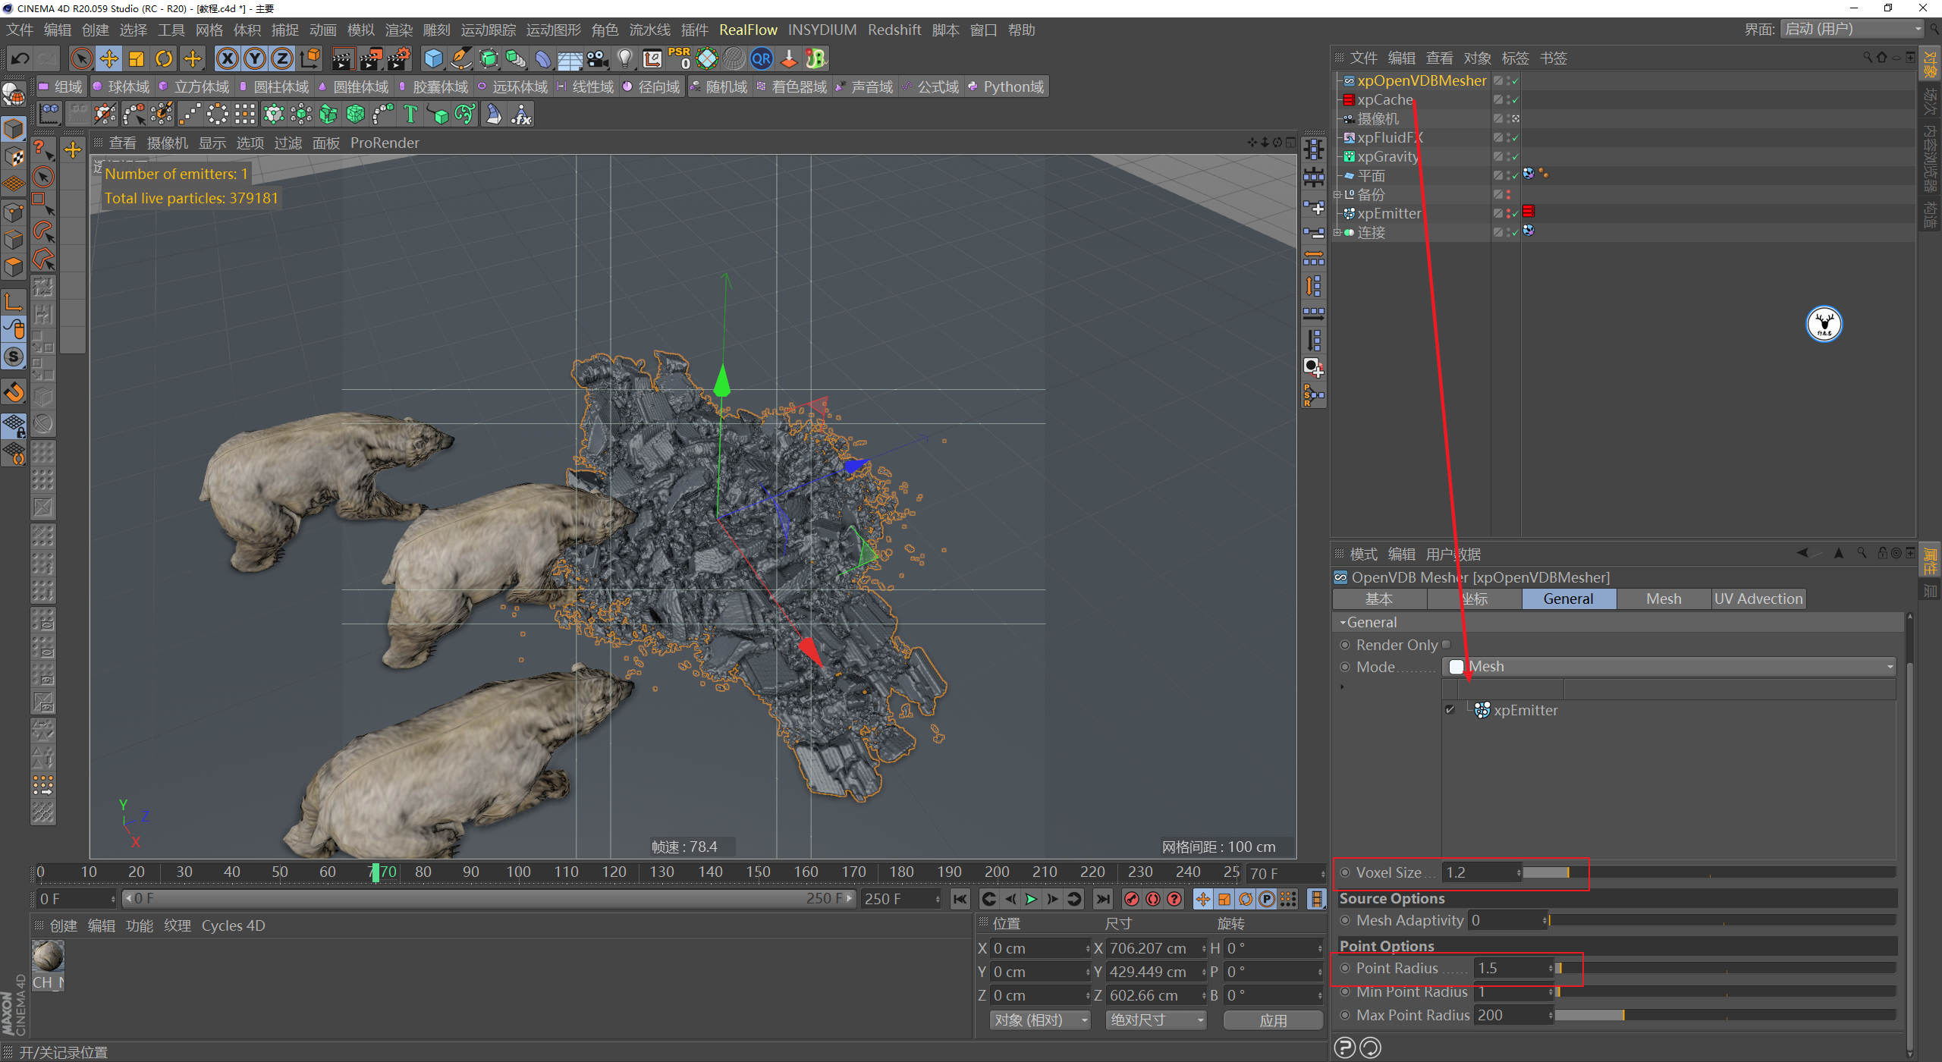Open the 绝对尺寸 size mode dropdown
This screenshot has height=1062, width=1942.
pyautogui.click(x=1155, y=1020)
